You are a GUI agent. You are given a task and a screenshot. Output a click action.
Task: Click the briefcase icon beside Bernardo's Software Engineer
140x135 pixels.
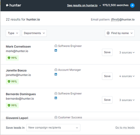tap(56, 94)
